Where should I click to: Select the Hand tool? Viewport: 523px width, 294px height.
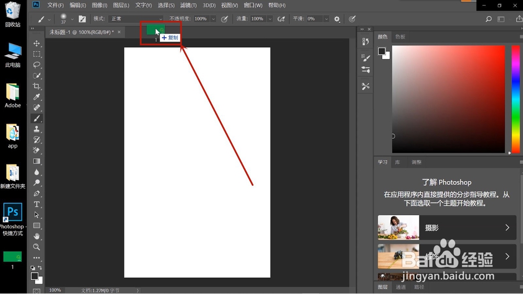[x=37, y=236]
